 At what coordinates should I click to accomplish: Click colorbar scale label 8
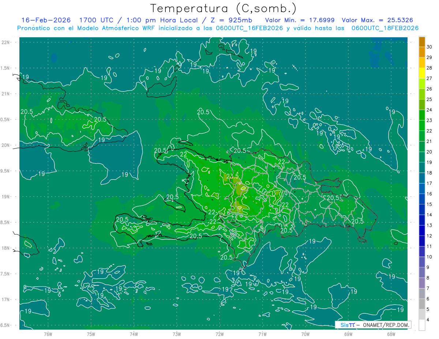(428, 278)
